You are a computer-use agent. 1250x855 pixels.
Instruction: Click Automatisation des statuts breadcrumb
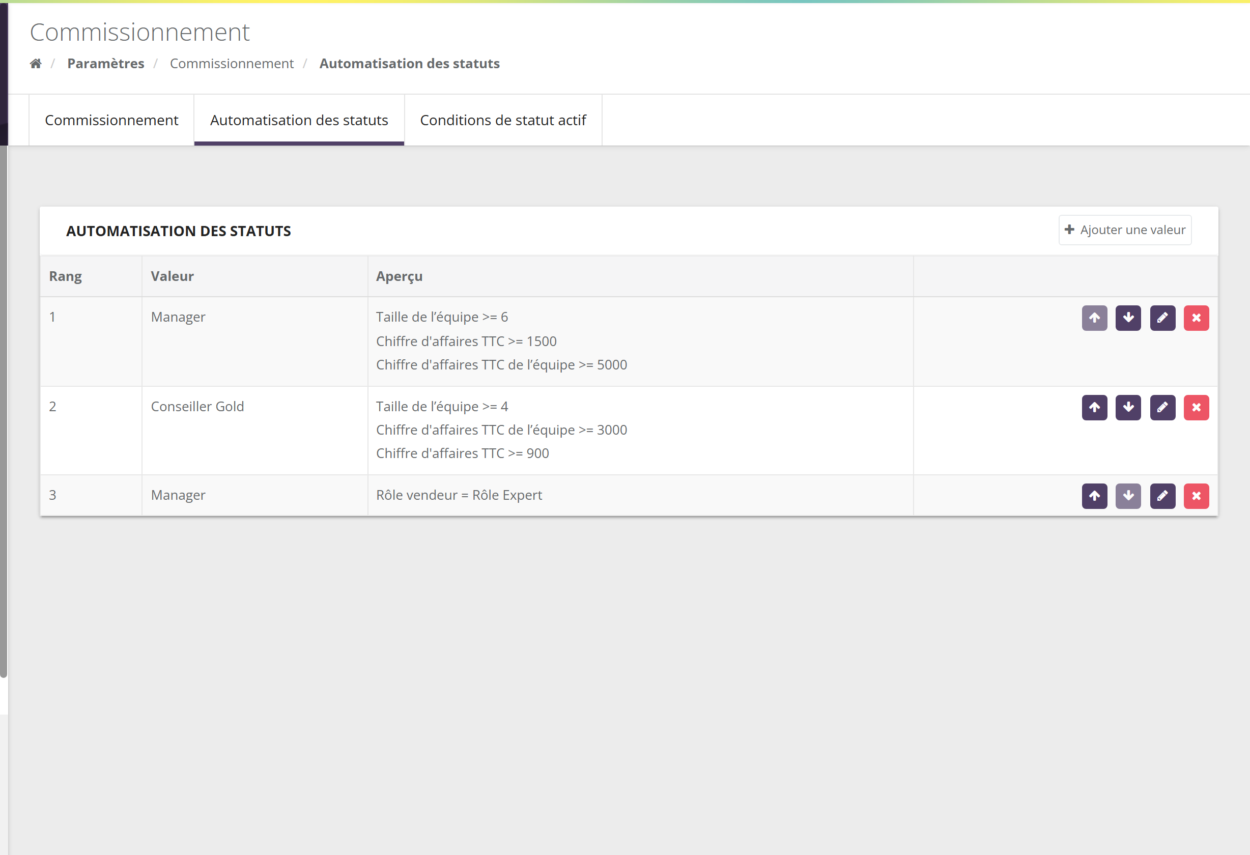(409, 64)
